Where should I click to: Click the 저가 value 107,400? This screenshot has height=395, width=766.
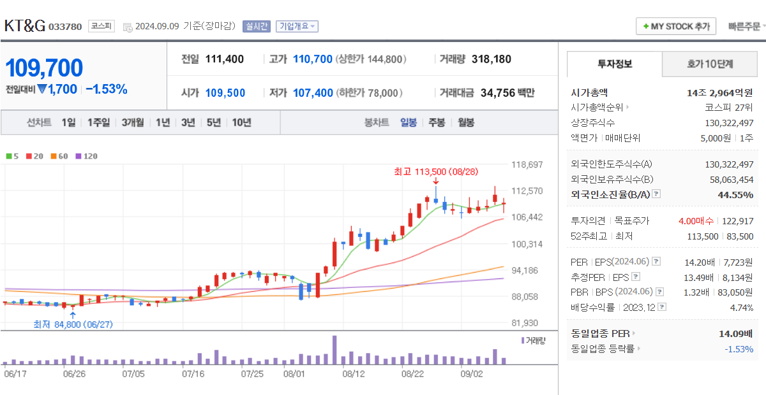(313, 93)
